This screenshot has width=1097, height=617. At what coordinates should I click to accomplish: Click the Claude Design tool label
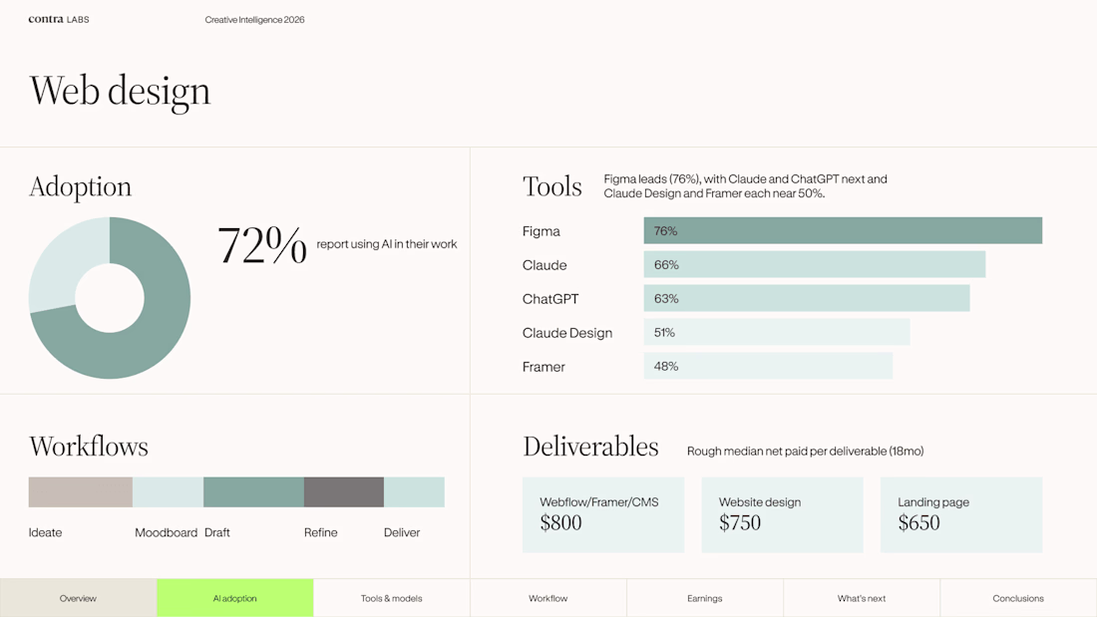pyautogui.click(x=567, y=333)
